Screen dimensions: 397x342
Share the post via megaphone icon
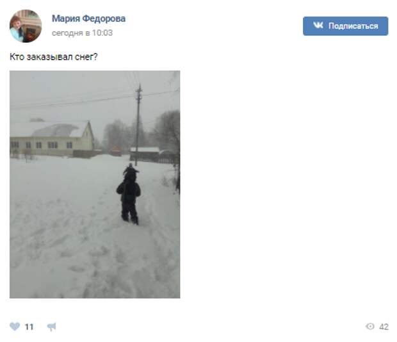pyautogui.click(x=52, y=327)
